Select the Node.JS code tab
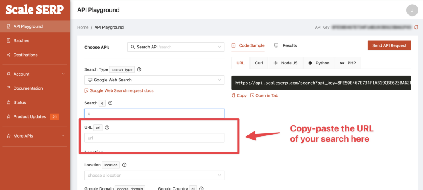The width and height of the screenshot is (423, 190). click(286, 63)
